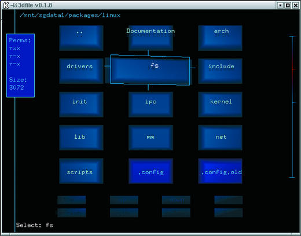The width and height of the screenshot is (301, 236).
Task: Open the K window menu icon in titlebar
Action: (x=6, y=5)
